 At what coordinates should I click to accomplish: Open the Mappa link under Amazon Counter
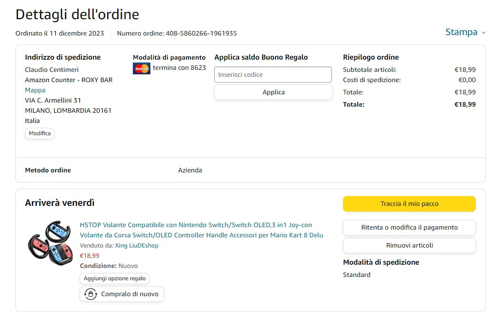tap(35, 90)
